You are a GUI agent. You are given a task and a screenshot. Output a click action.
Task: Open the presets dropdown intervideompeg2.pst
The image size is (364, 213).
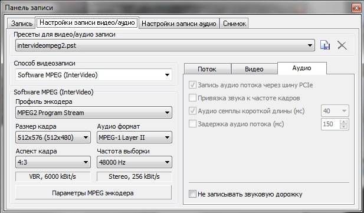coord(165,45)
